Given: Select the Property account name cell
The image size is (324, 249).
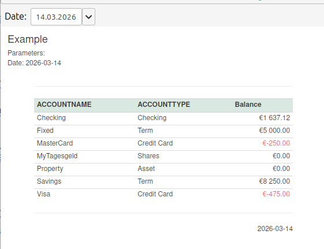Looking at the screenshot, I should [50, 169].
